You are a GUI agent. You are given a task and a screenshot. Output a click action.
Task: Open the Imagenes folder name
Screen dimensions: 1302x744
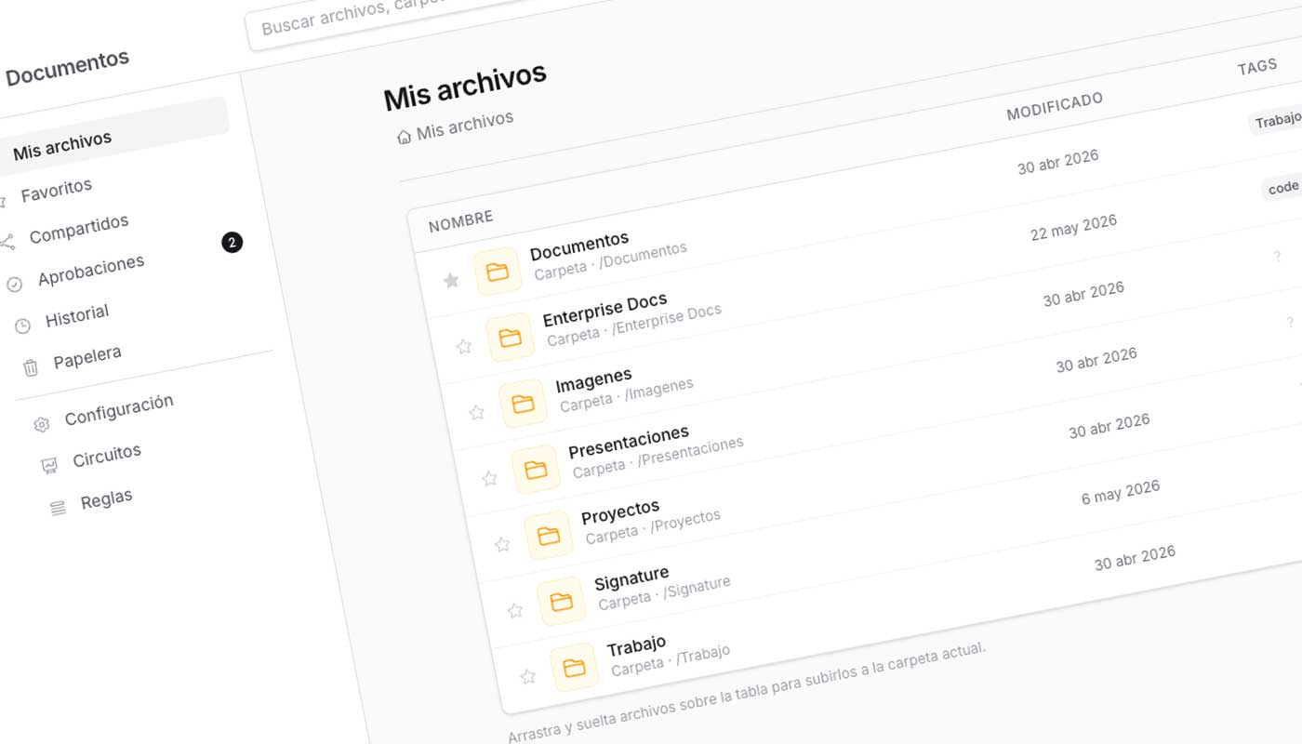pos(593,379)
